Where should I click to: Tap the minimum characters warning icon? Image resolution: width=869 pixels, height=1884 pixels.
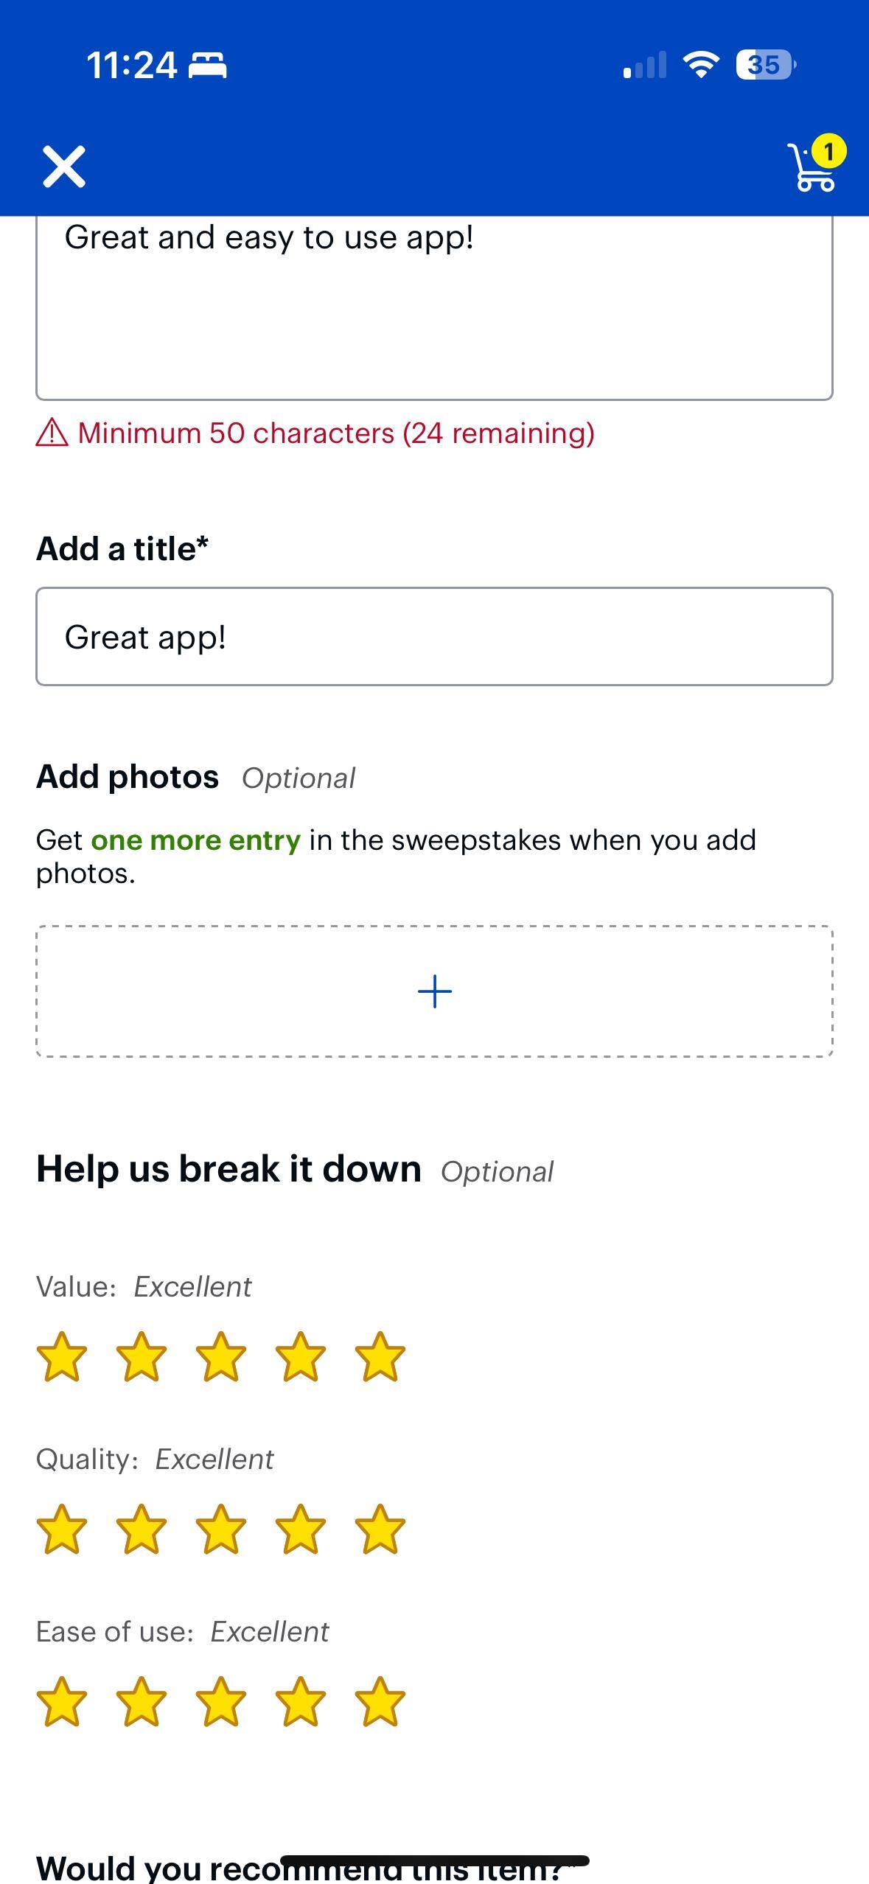point(52,433)
